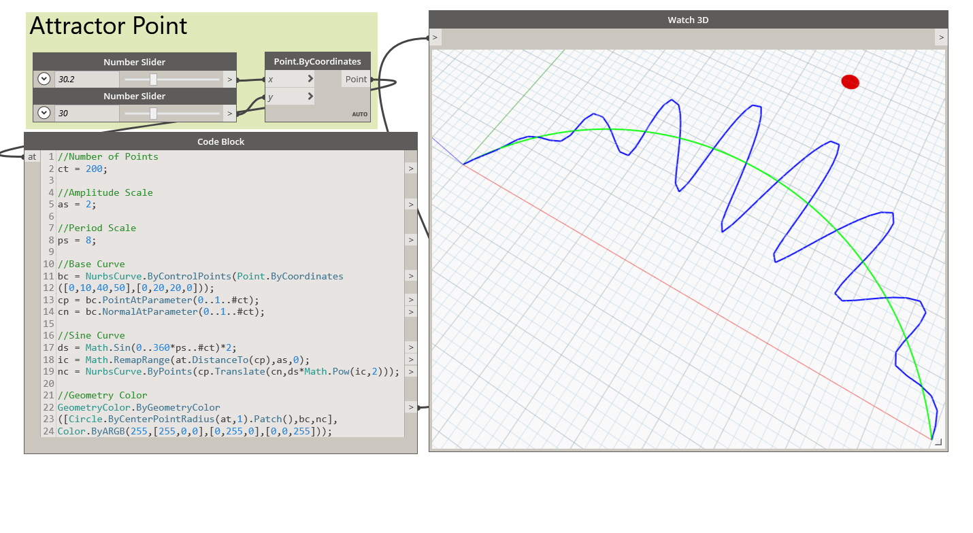The height and width of the screenshot is (533, 973).
Task: Click the Code Block output port for nc line
Action: pyautogui.click(x=410, y=371)
